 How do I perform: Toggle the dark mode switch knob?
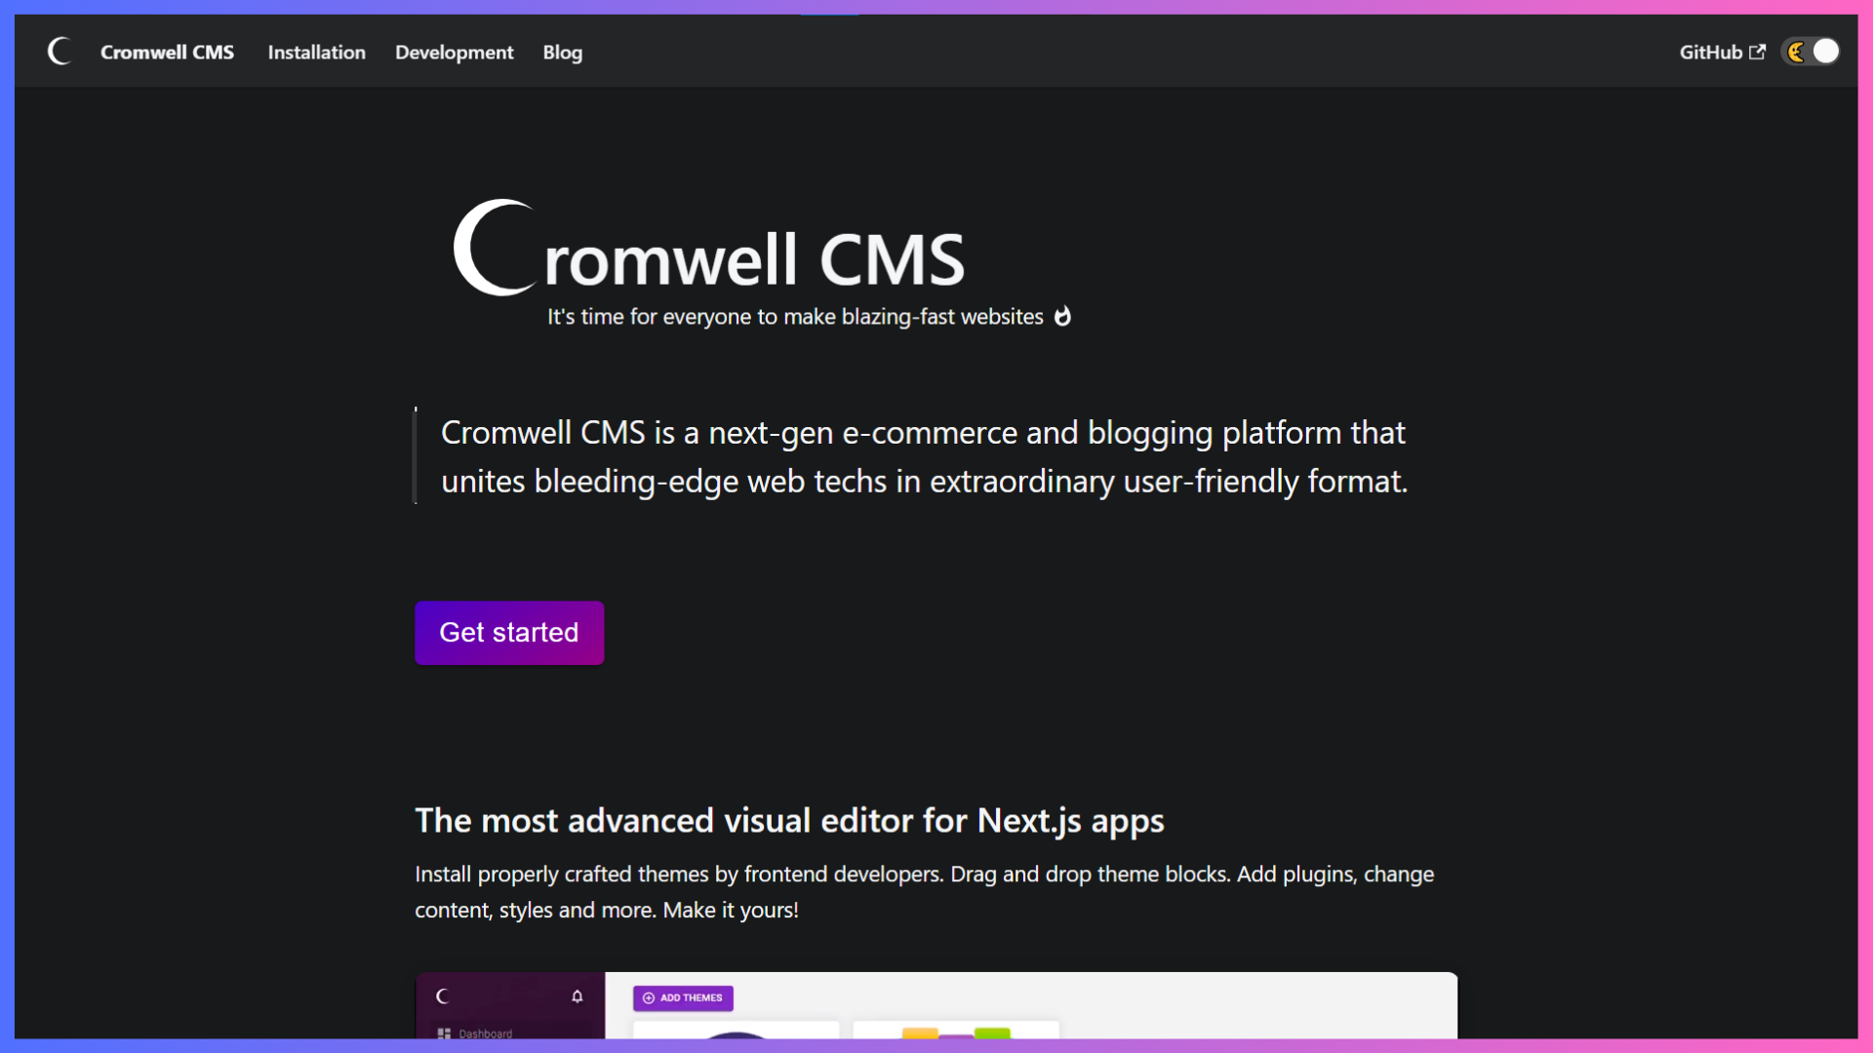click(1825, 52)
